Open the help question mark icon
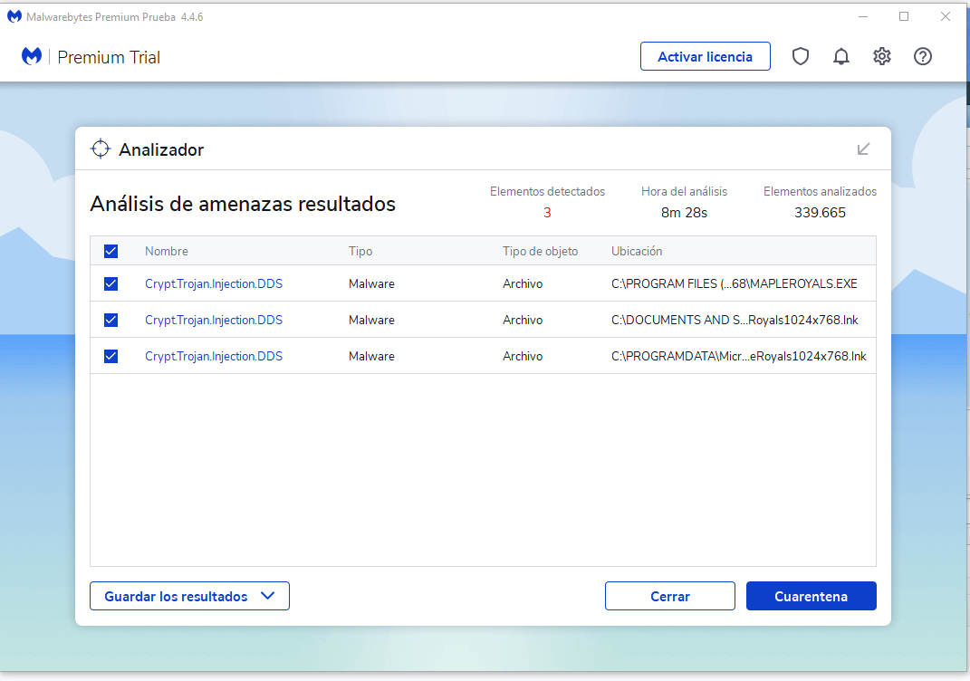The image size is (970, 681). tap(923, 57)
